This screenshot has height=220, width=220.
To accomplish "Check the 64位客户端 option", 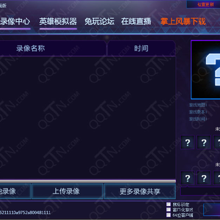I will coord(169,215).
